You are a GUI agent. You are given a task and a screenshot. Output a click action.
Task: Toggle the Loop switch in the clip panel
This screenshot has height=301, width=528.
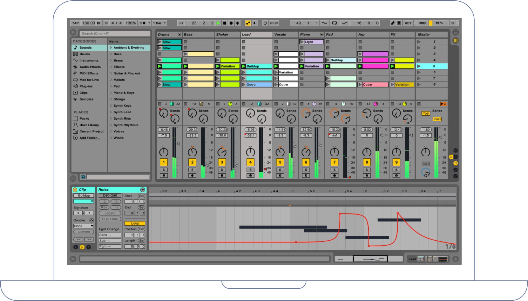pyautogui.click(x=135, y=223)
